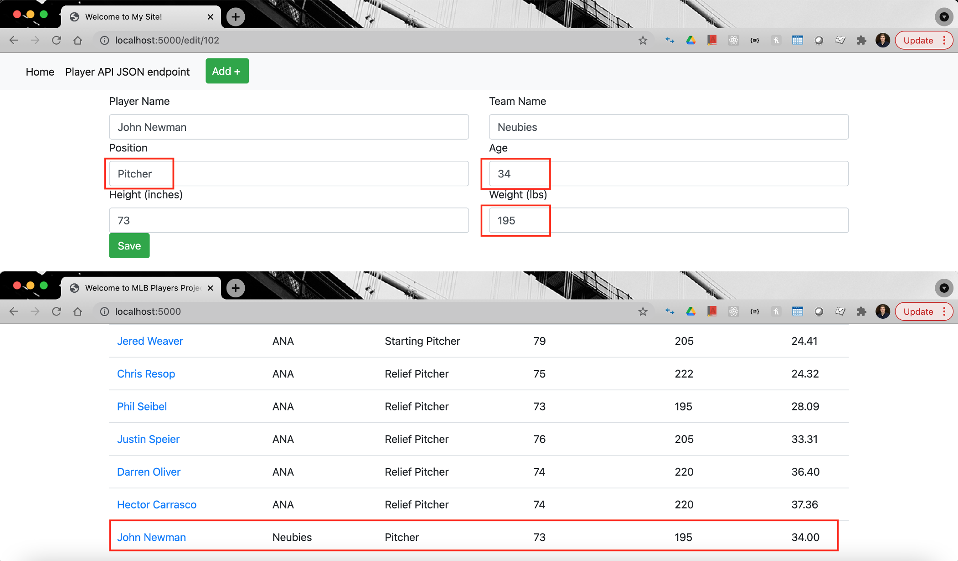The width and height of the screenshot is (958, 561).
Task: Click the browser profile avatar icon
Action: [x=881, y=41]
